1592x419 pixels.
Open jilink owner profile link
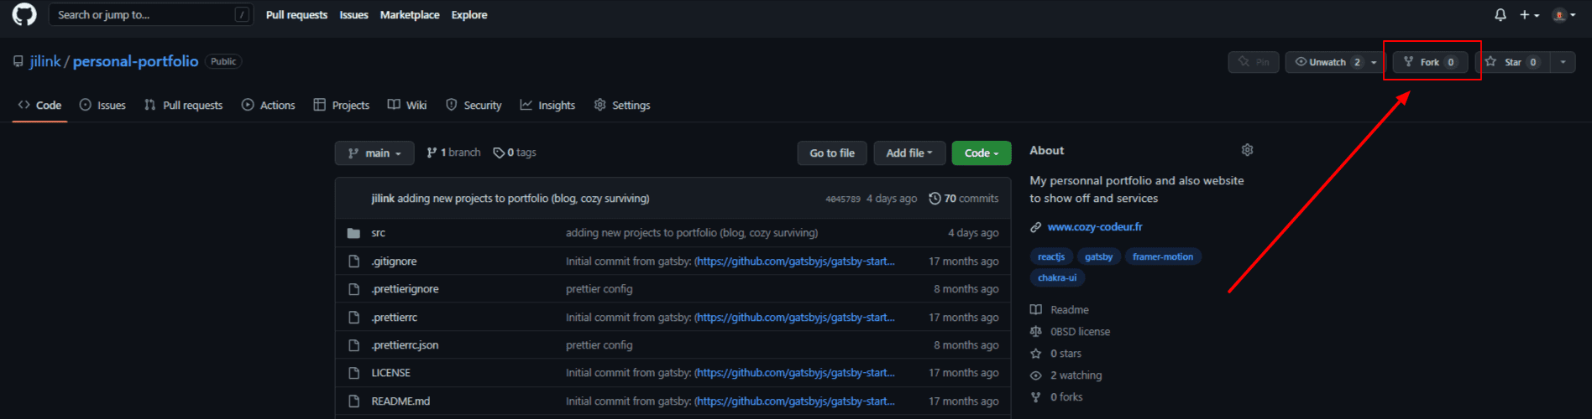click(45, 61)
